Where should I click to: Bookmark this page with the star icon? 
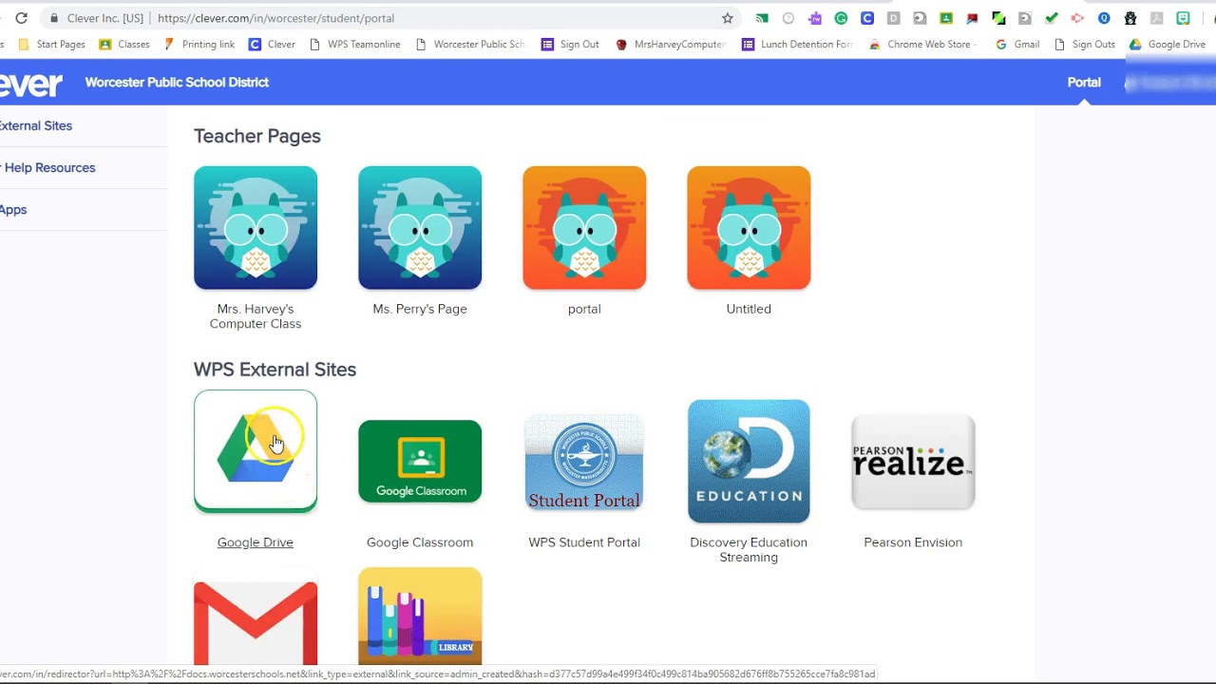[x=728, y=18]
